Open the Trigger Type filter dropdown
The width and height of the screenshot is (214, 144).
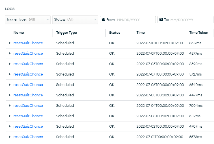tap(28, 20)
